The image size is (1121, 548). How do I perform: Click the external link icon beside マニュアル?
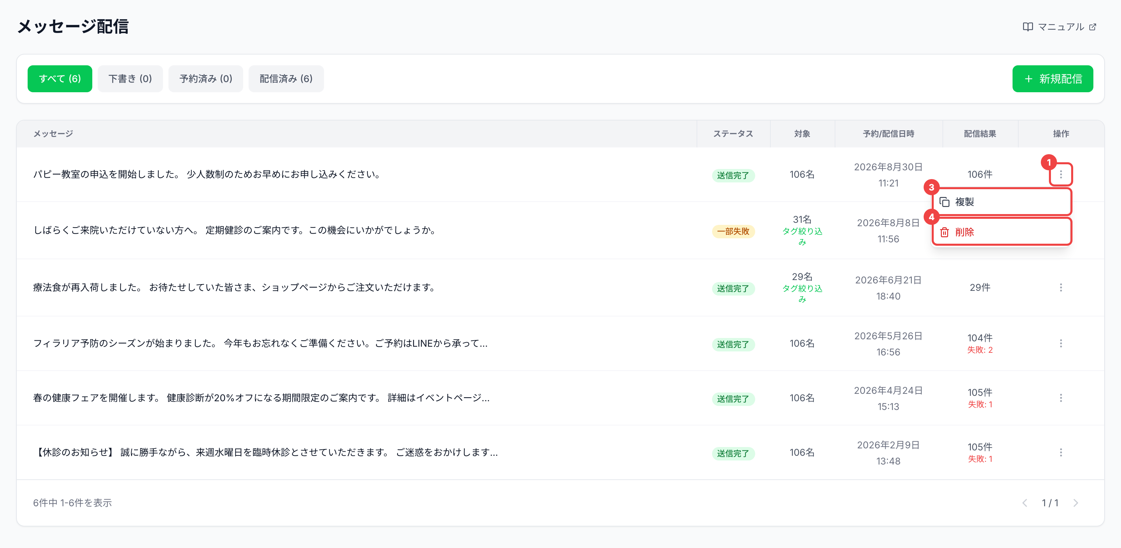(x=1092, y=27)
